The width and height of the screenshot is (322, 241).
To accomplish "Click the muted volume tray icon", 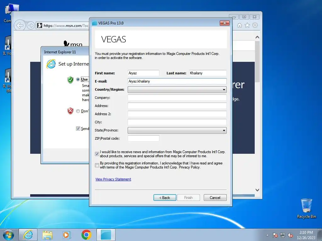I will 290,235.
